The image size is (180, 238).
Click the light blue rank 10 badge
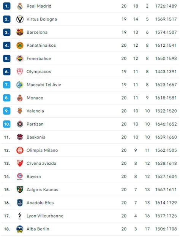[7, 124]
